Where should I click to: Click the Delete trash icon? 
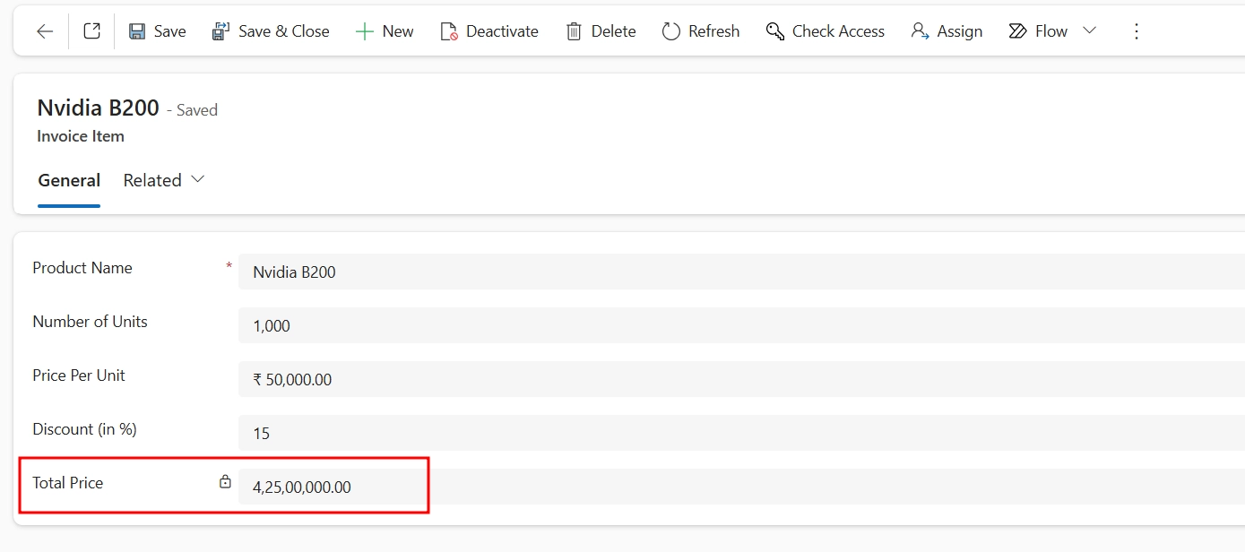tap(573, 30)
